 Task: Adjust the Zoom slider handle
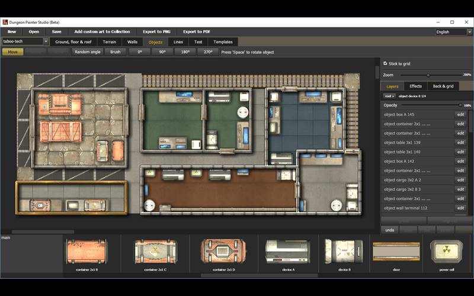pyautogui.click(x=428, y=75)
